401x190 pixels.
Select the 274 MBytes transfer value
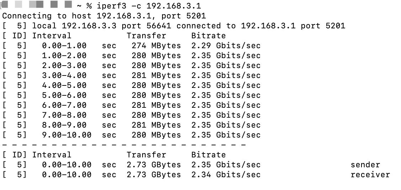pyautogui.click(x=156, y=46)
